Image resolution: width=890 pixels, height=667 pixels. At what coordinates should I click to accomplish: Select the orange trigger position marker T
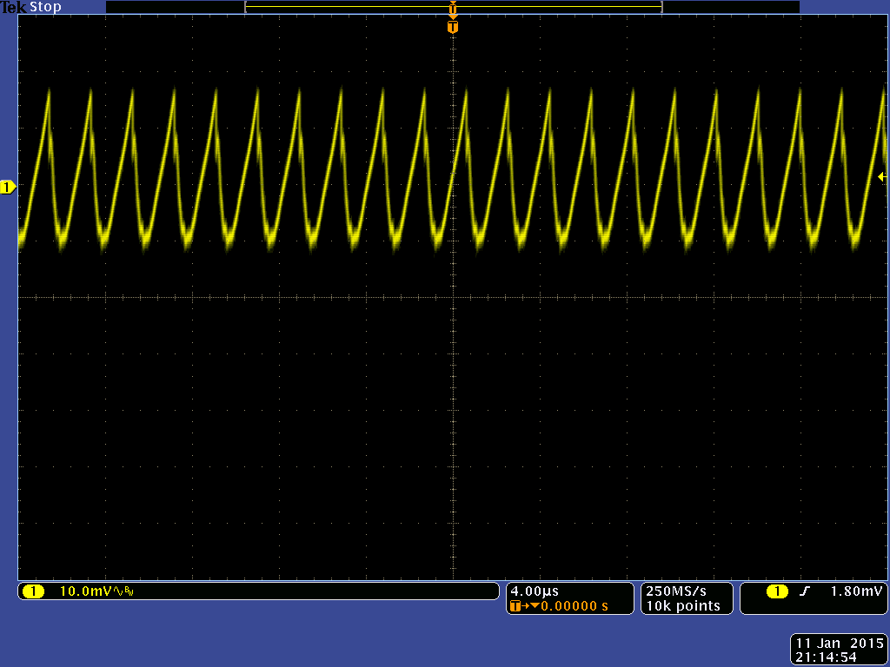point(452,27)
